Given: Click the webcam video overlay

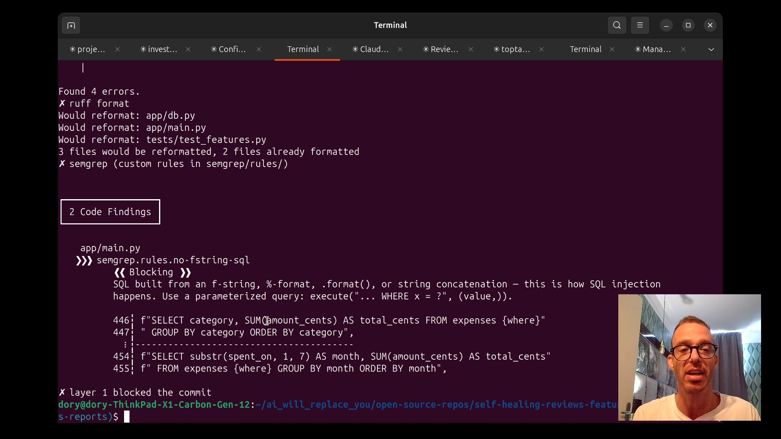Looking at the screenshot, I should click(x=689, y=357).
